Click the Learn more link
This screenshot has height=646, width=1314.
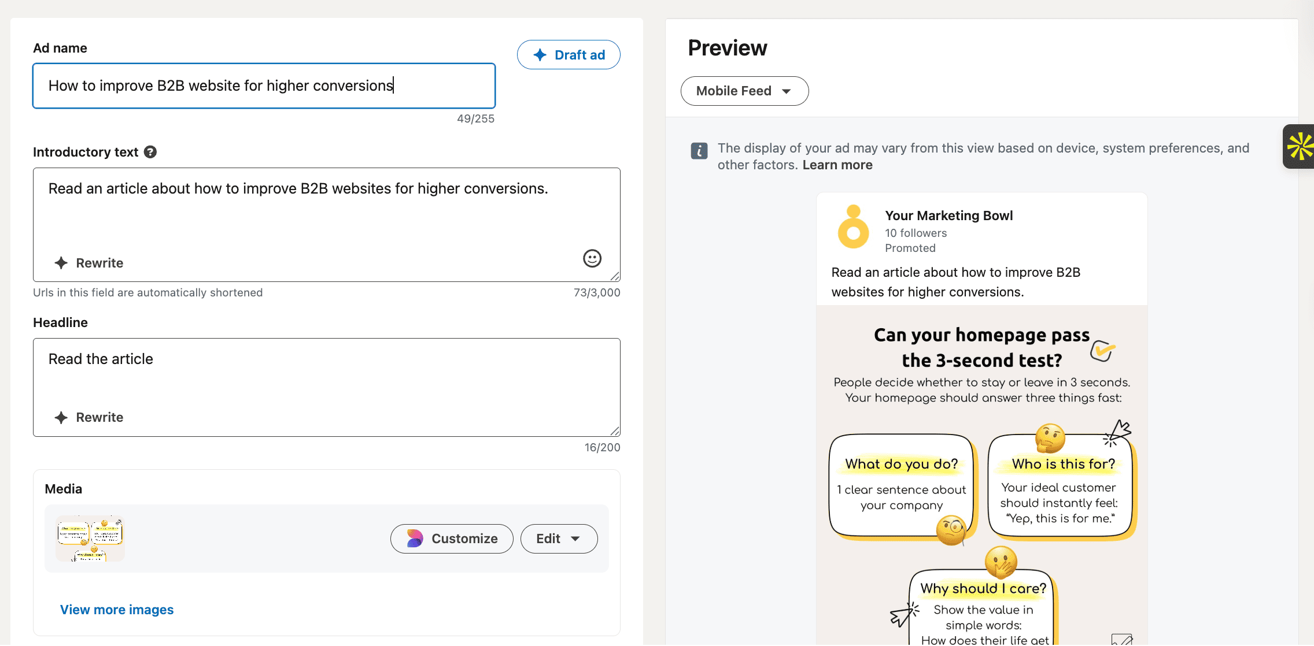pyautogui.click(x=837, y=165)
